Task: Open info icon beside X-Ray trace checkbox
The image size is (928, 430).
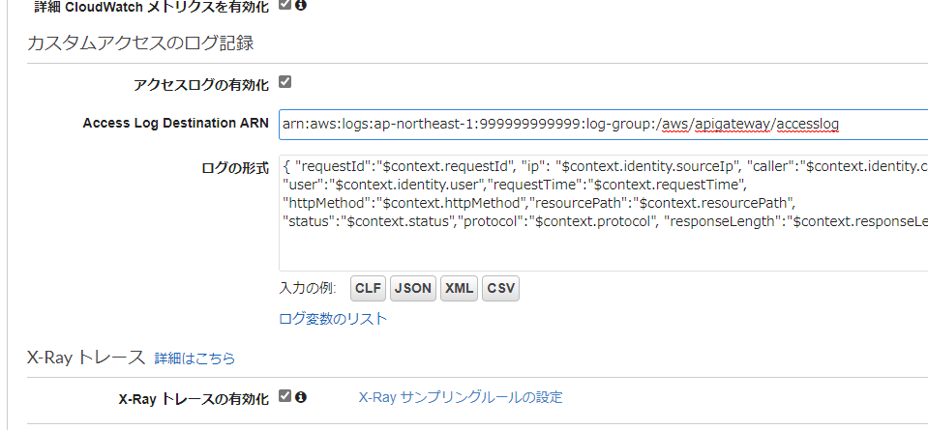Action: pyautogui.click(x=301, y=396)
